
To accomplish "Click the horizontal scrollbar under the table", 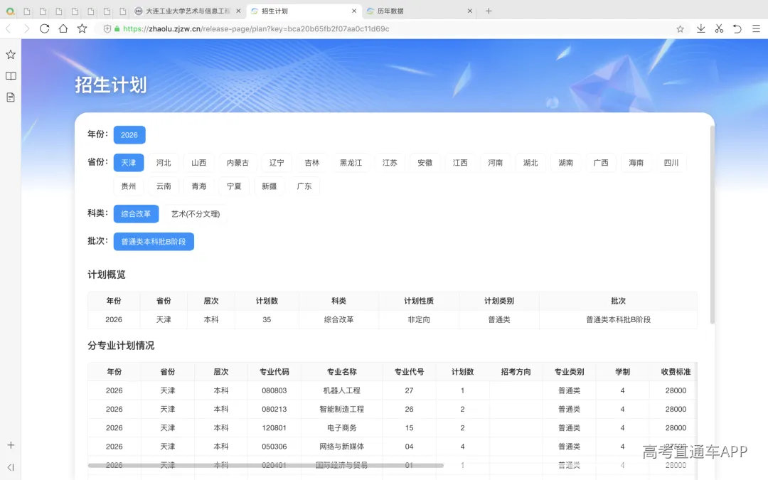I will tap(265, 465).
